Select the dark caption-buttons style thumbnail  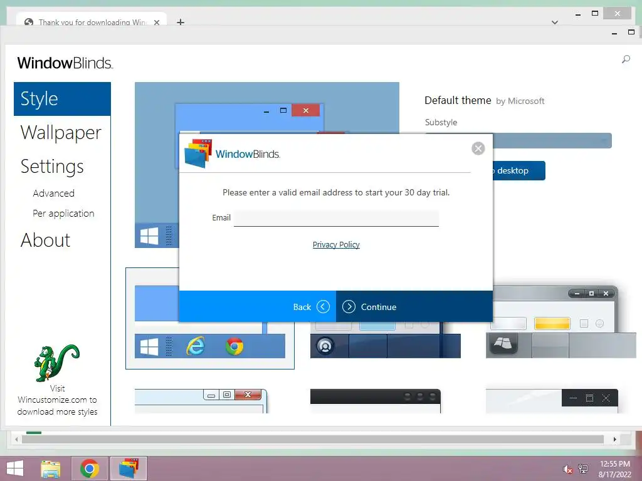pyautogui.click(x=552, y=401)
